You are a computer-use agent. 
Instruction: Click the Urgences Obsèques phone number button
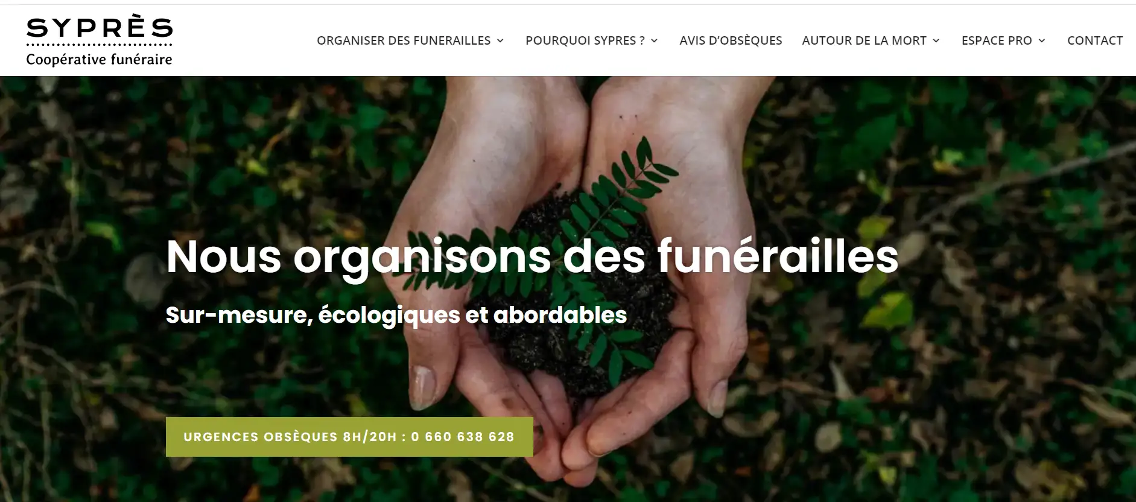coord(349,437)
